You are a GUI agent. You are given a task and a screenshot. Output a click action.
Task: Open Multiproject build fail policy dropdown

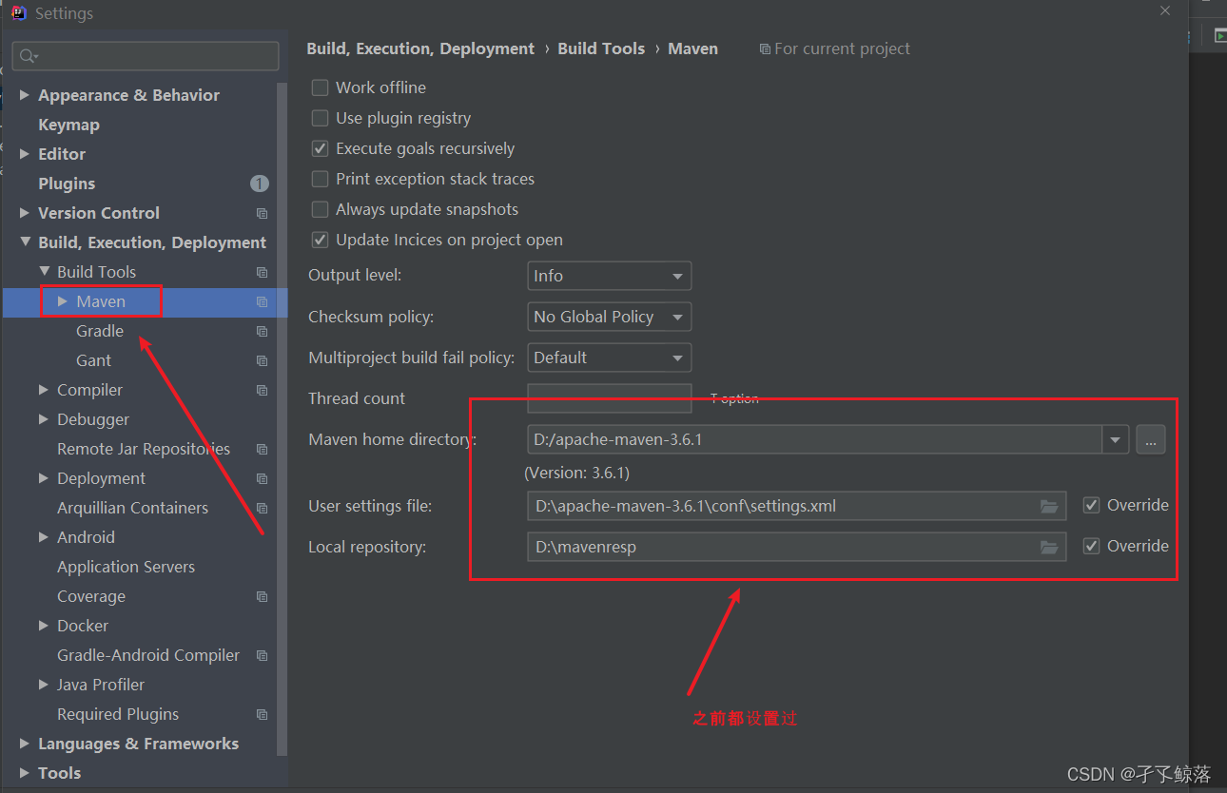(609, 358)
